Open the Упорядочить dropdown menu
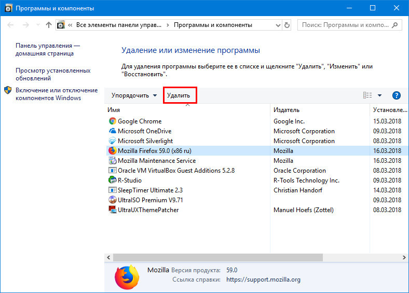The width and height of the screenshot is (409, 293). click(134, 95)
